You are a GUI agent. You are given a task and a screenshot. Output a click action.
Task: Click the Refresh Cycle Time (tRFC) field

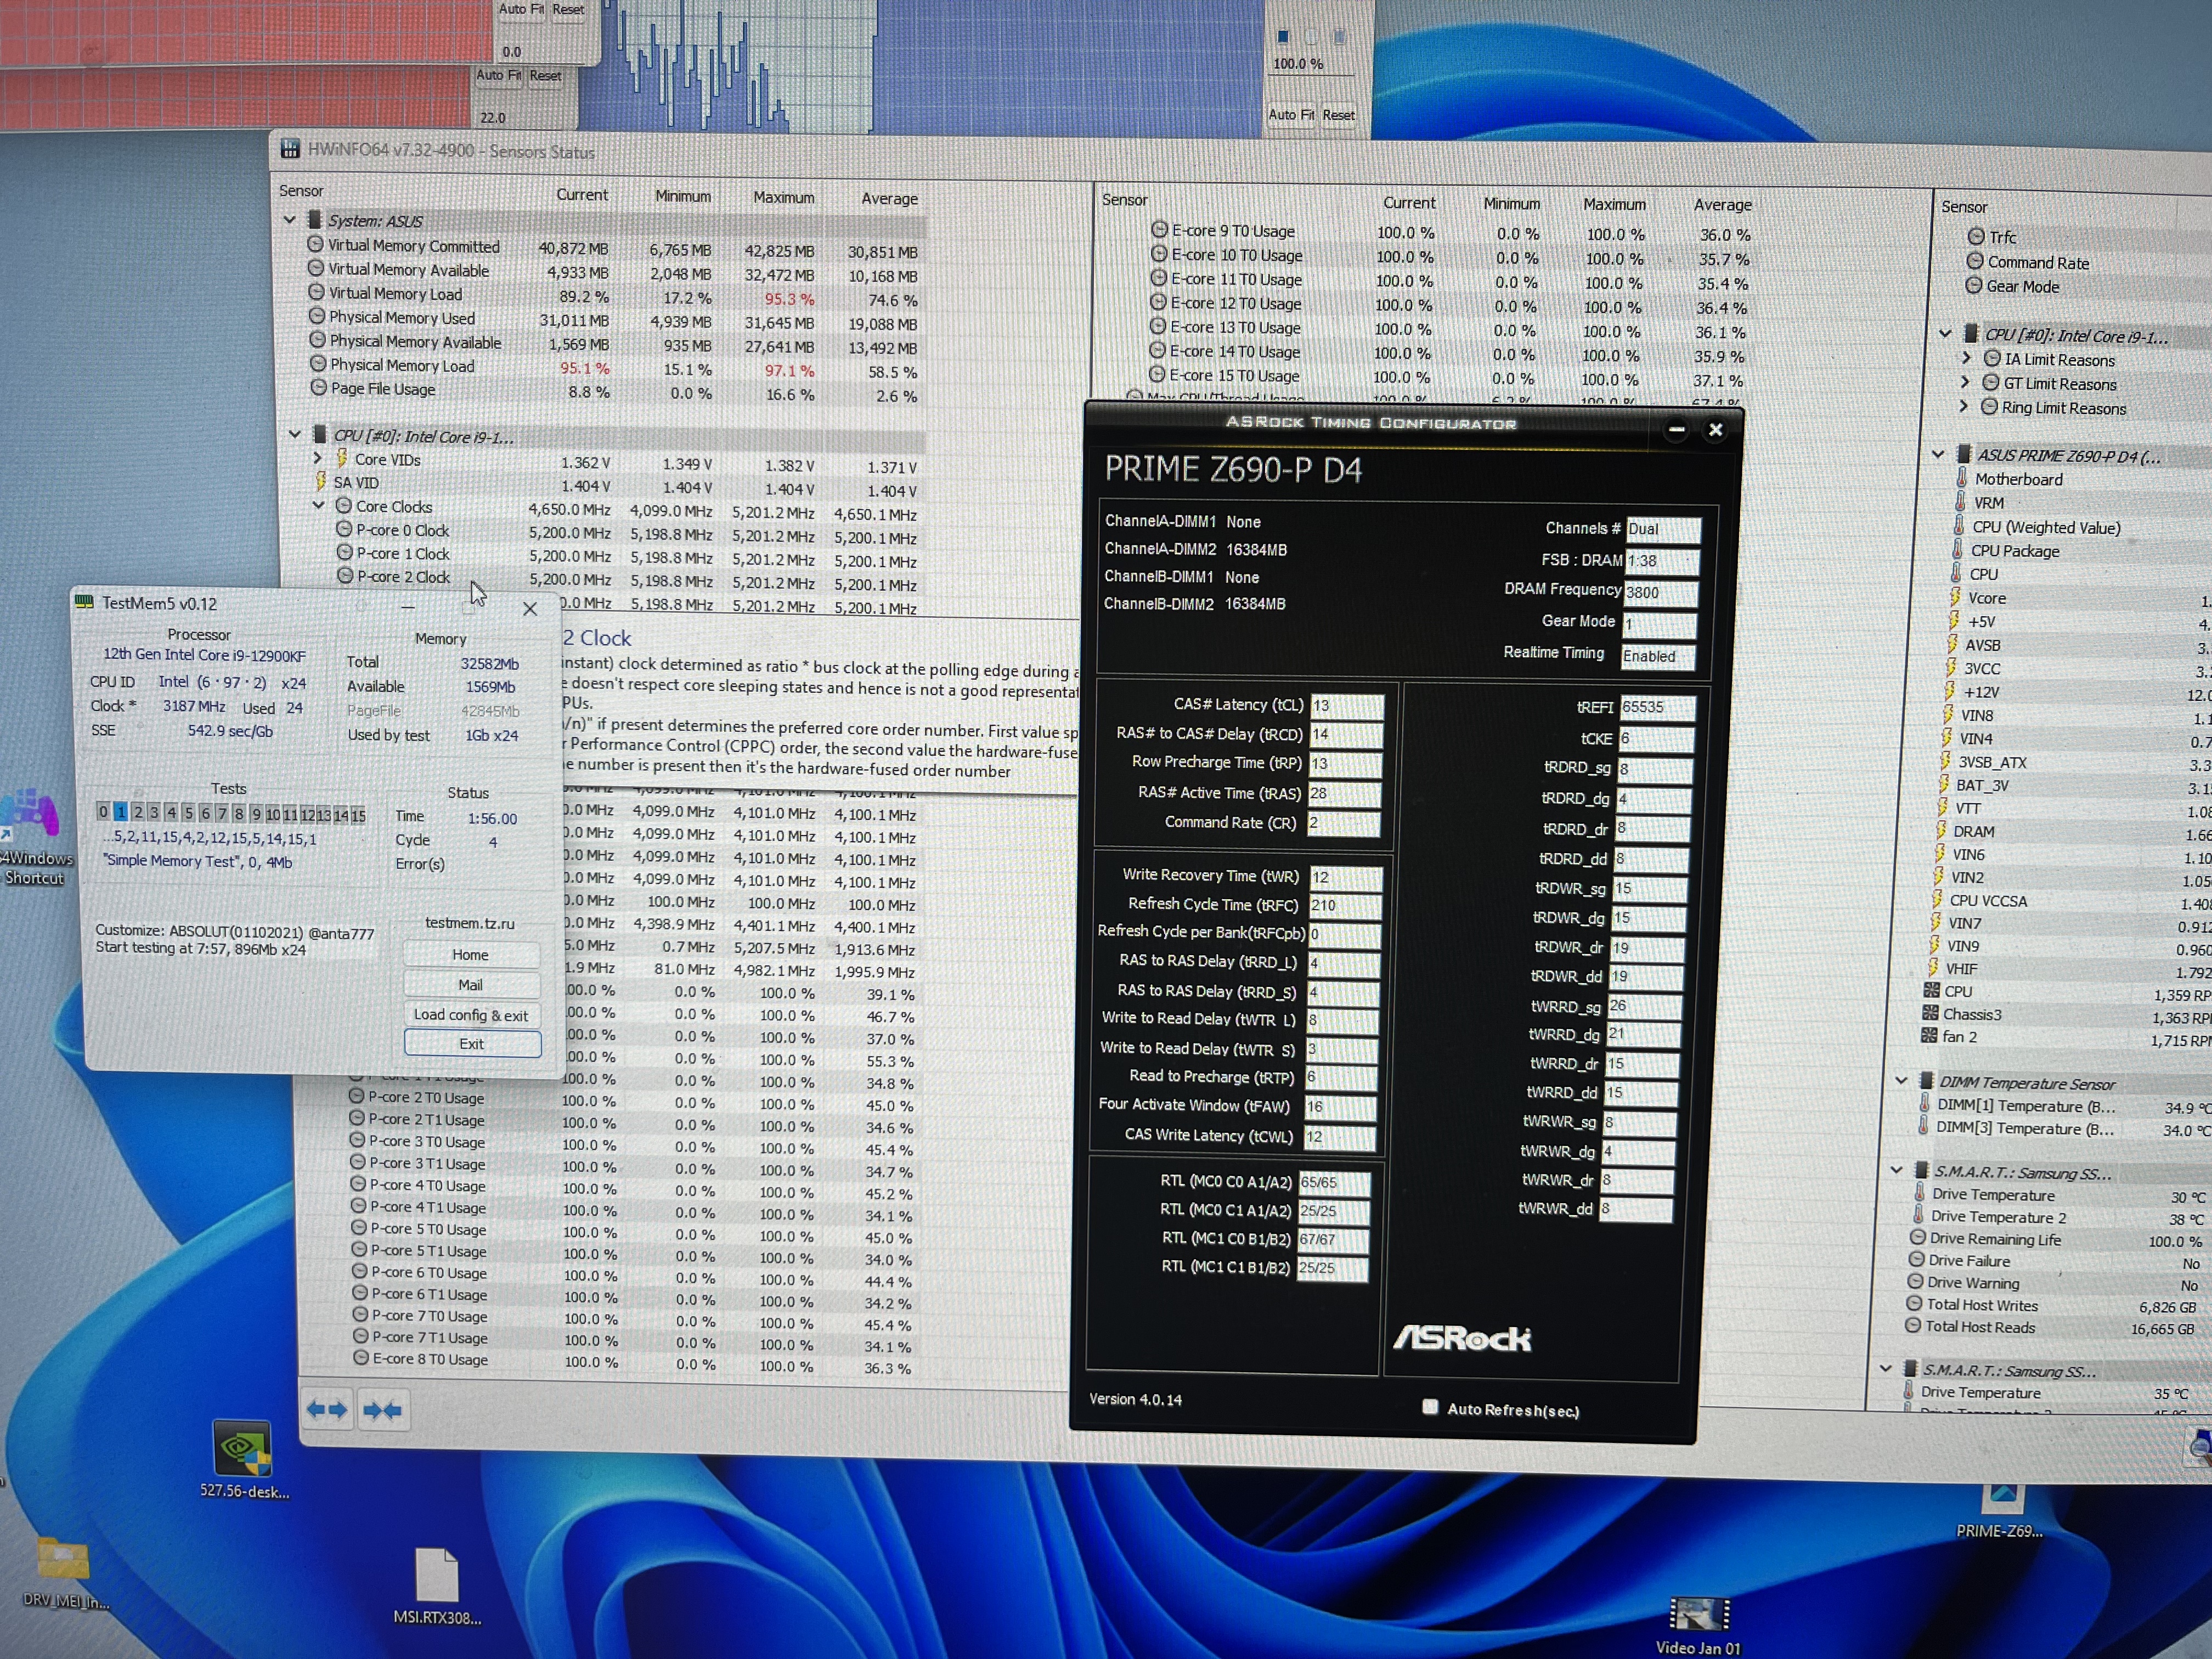click(x=1345, y=905)
